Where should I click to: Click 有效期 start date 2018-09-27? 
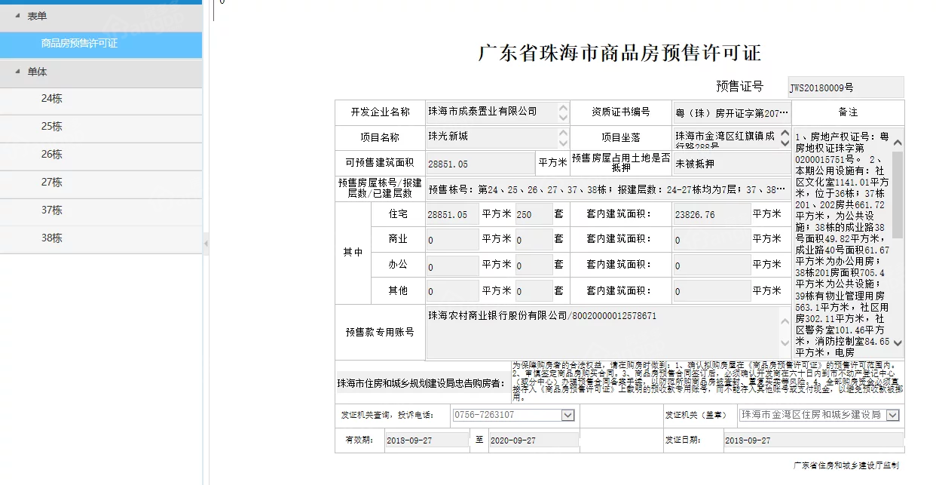[x=427, y=440]
